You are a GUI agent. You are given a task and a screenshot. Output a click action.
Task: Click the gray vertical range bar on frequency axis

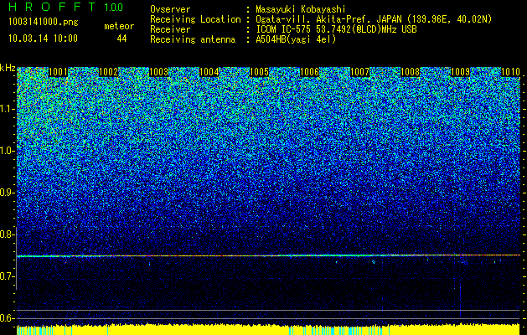16,258
